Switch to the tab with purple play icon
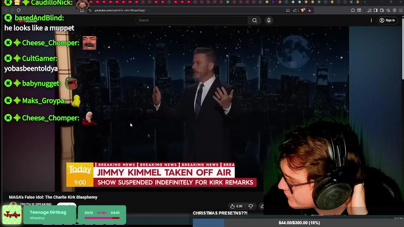Image resolution: width=404 pixels, height=227 pixels. click(273, 2)
